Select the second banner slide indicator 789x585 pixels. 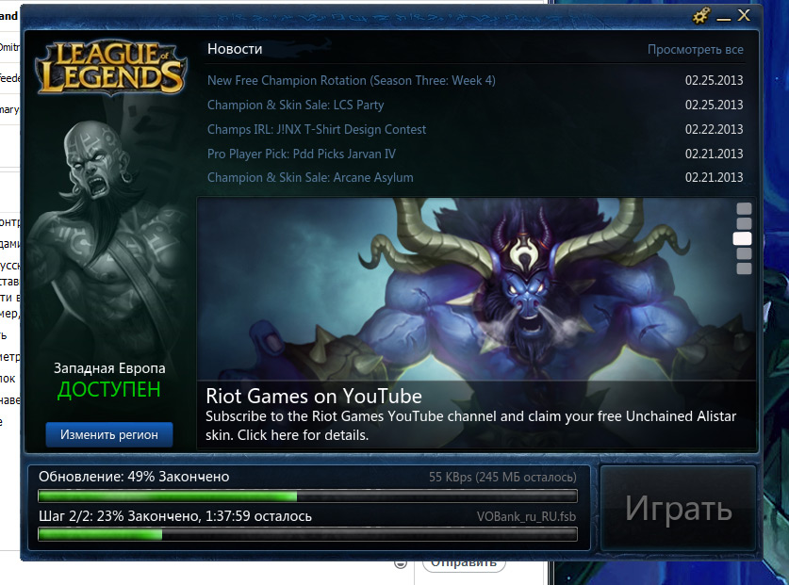[744, 223]
